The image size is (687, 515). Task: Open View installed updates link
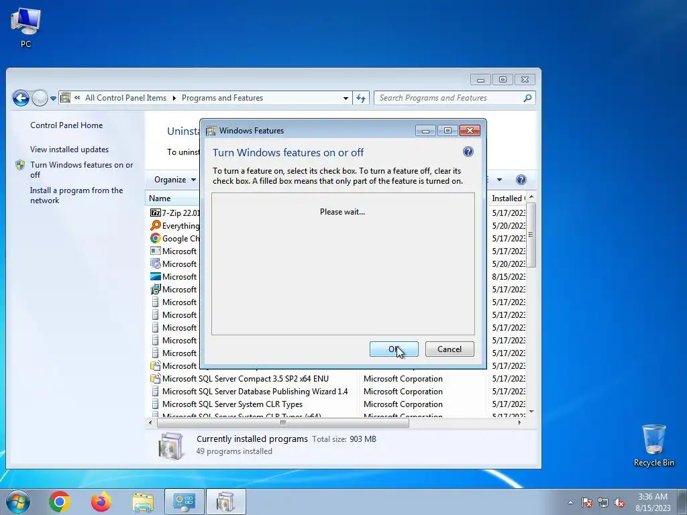[x=69, y=150]
